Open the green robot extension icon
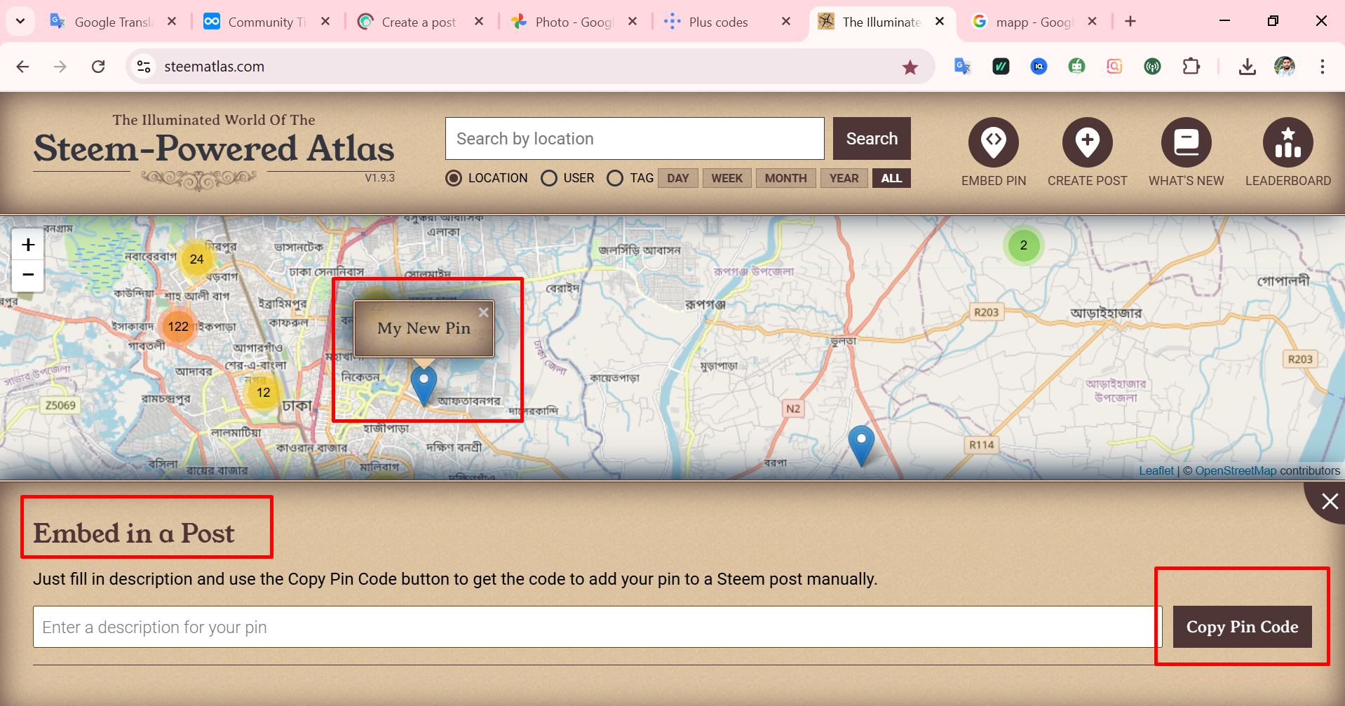Screen dimensions: 1345x706 [x=1076, y=67]
